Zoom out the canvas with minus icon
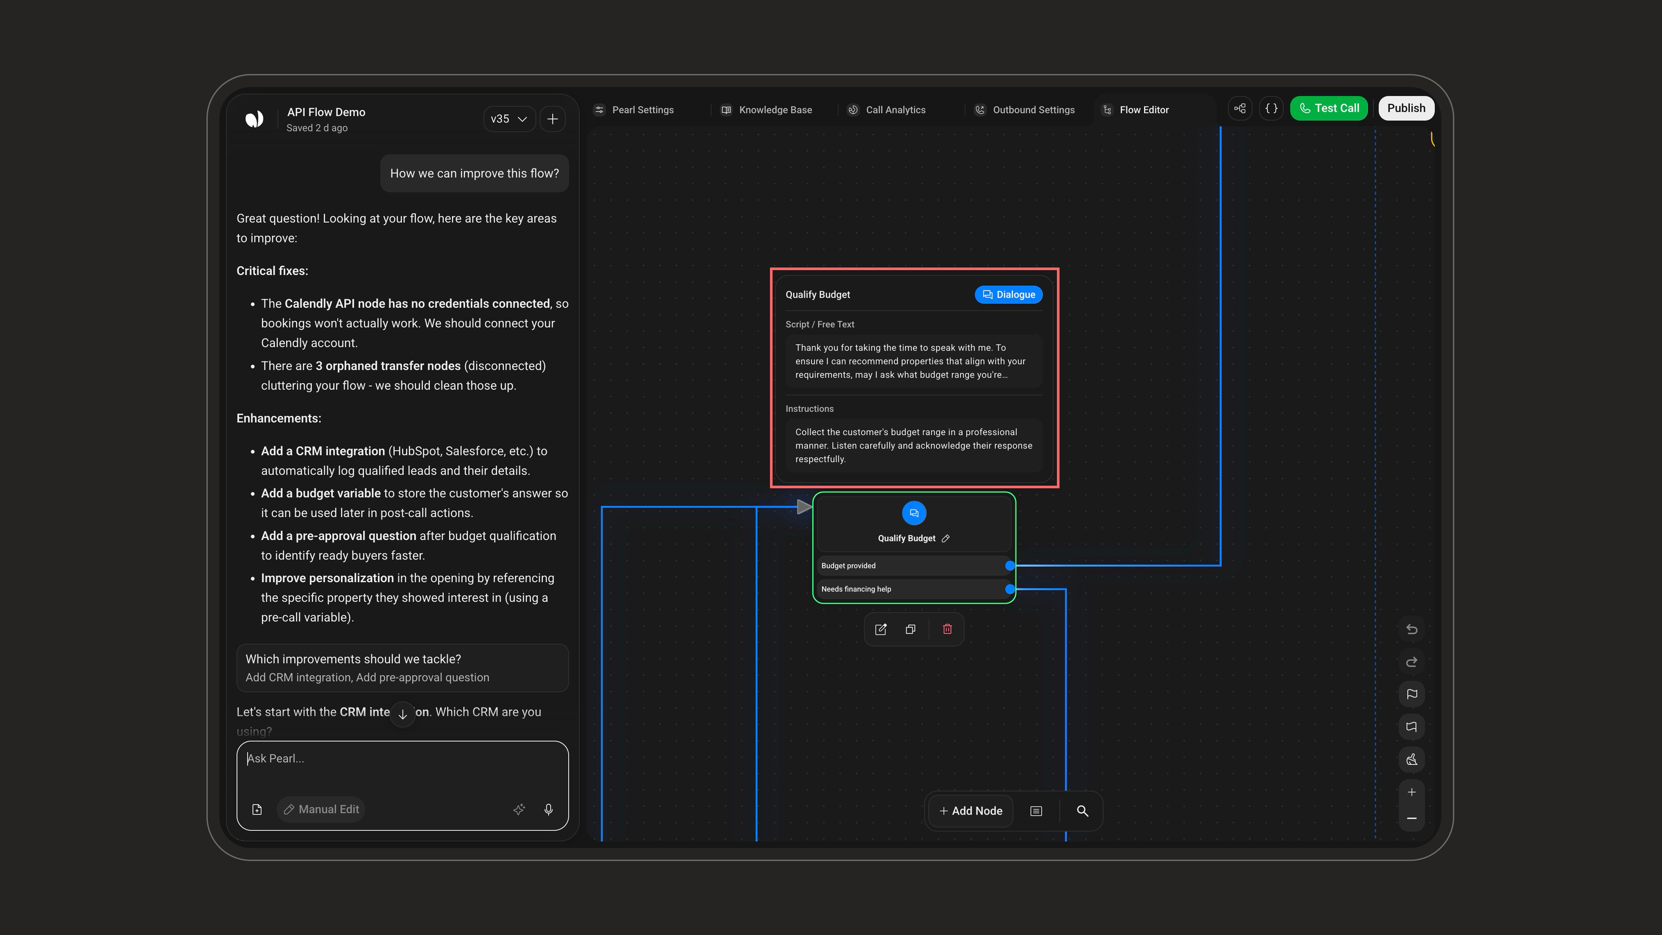 (x=1412, y=818)
